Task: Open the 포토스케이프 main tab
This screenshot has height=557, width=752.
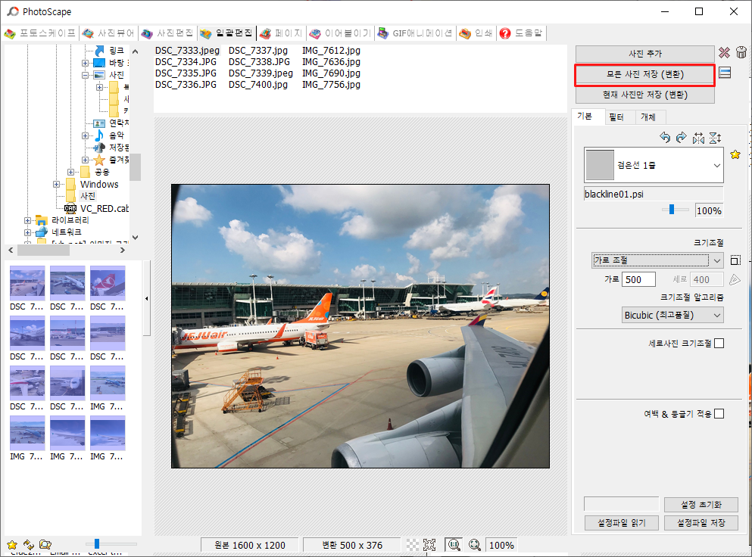Action: 40,33
